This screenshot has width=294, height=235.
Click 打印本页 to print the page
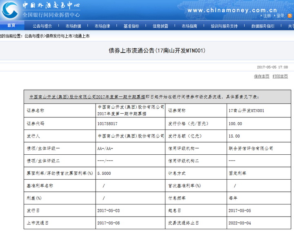(280, 76)
